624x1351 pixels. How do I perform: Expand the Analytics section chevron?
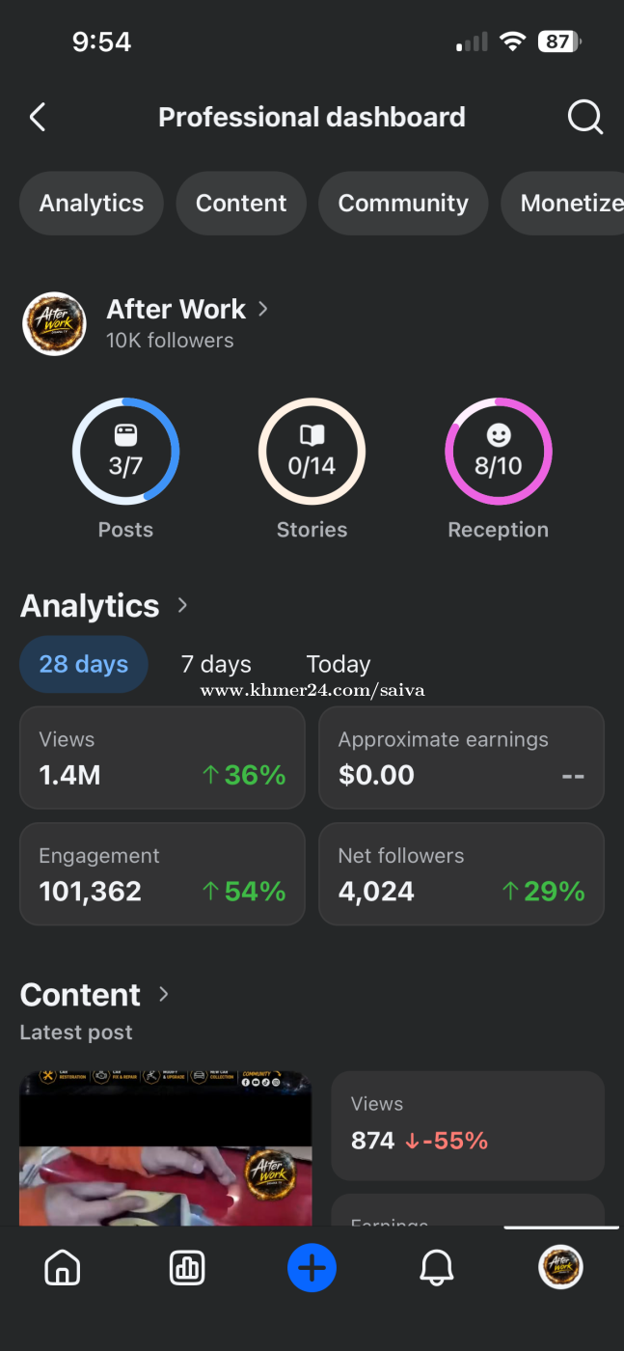tap(182, 605)
